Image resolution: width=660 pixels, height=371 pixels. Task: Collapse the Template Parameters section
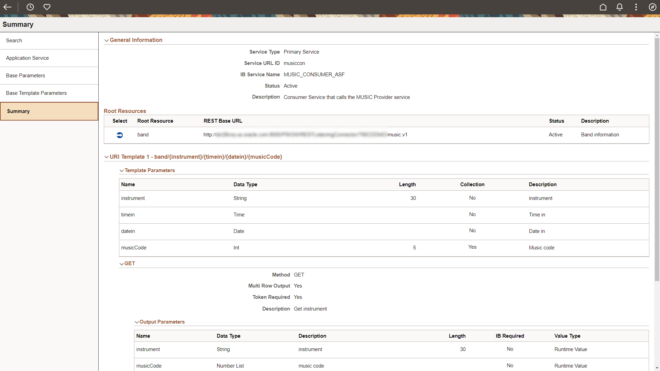[122, 170]
